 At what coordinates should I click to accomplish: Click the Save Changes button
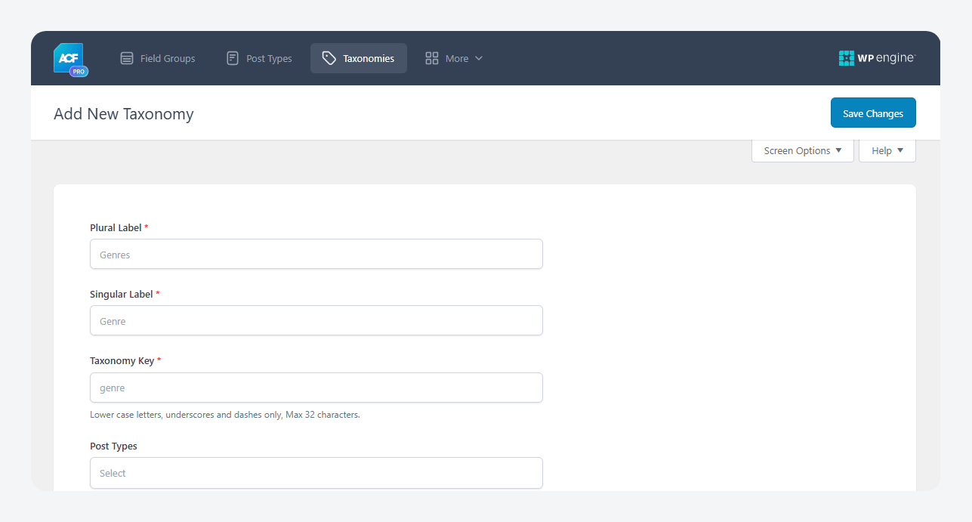click(x=873, y=113)
